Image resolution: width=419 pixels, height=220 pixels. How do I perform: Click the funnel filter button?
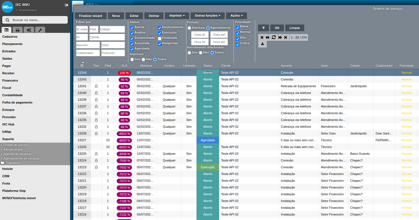[263, 28]
